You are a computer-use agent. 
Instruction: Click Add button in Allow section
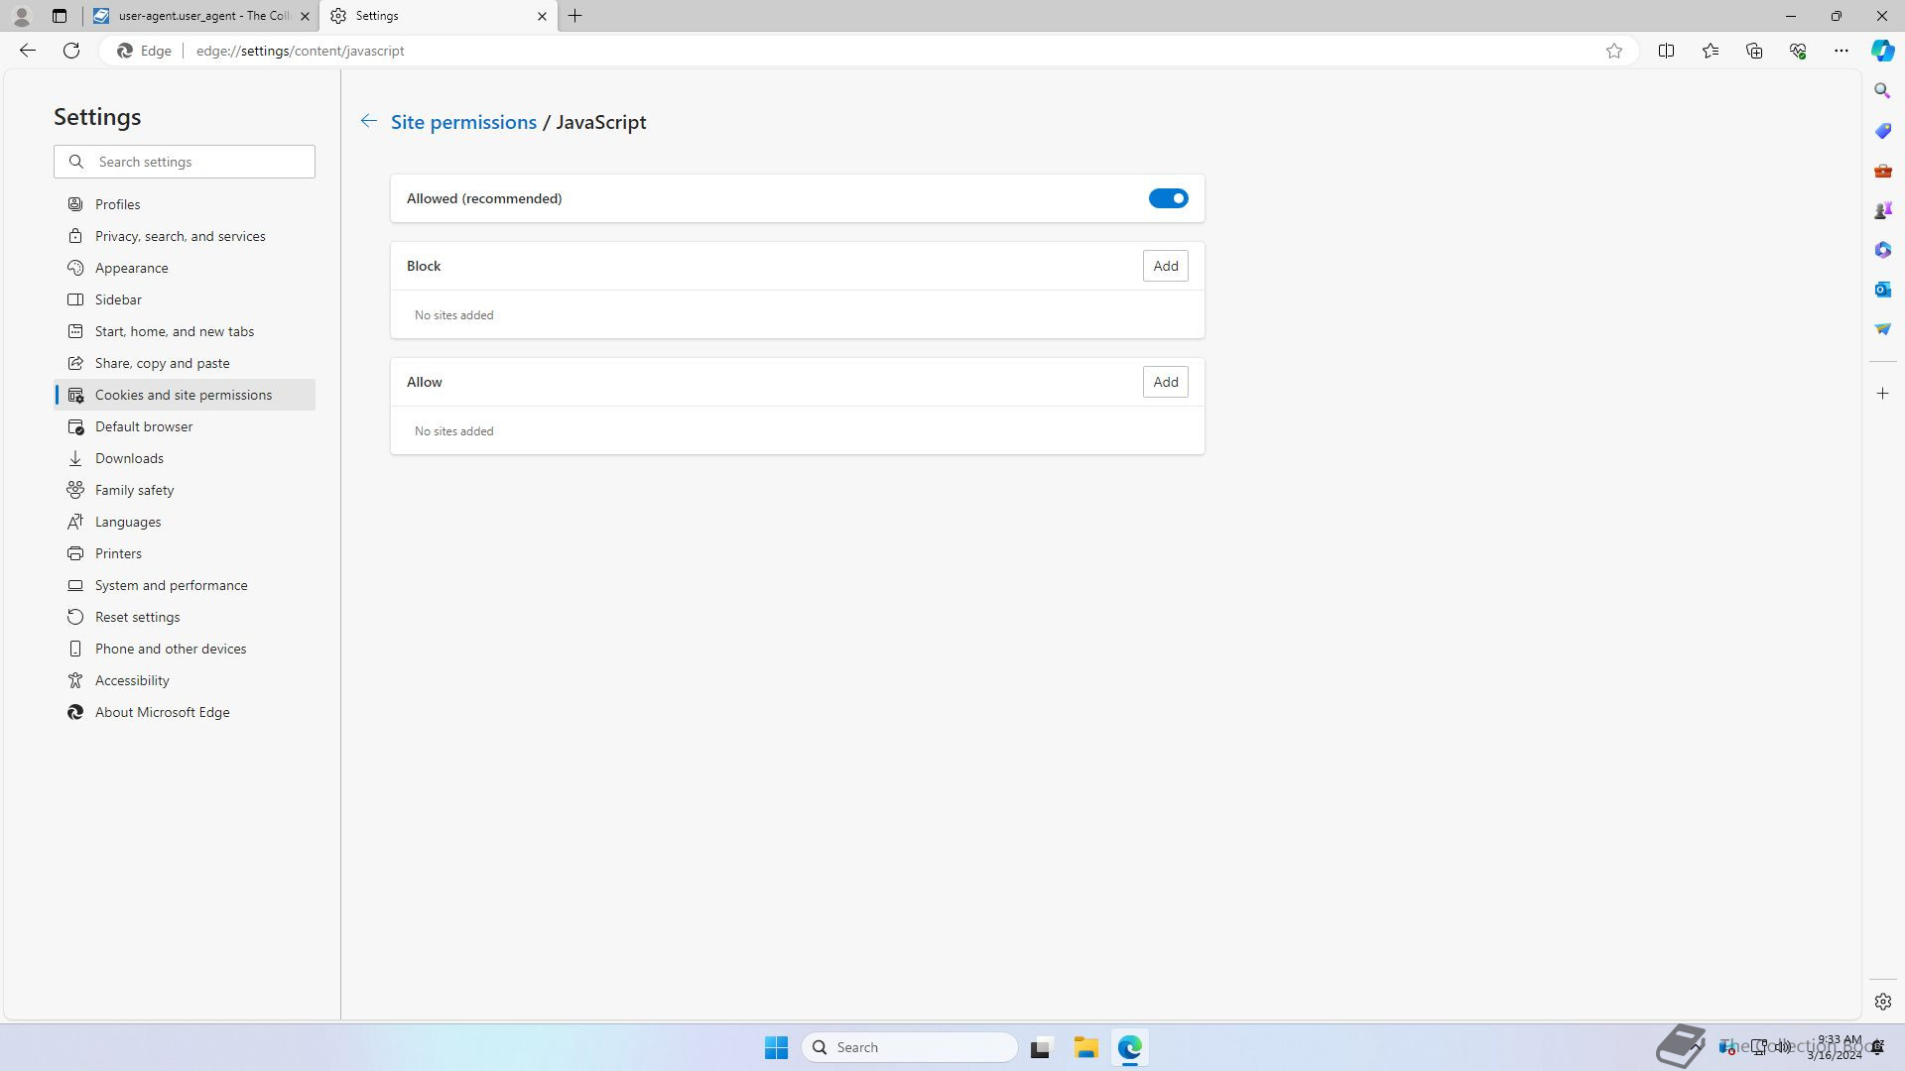pos(1165,382)
